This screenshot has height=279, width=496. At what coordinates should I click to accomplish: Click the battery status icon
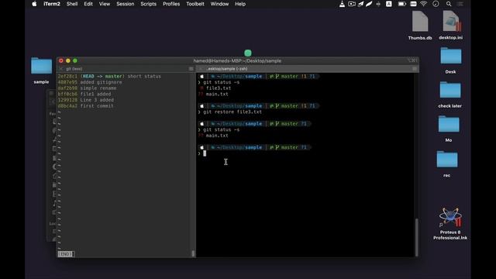tap(401, 4)
